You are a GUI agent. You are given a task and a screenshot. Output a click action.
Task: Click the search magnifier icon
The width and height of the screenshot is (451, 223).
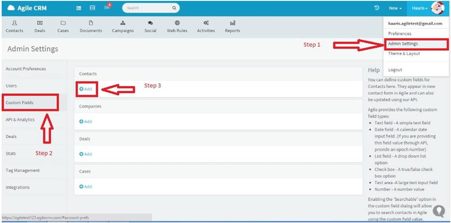tap(174, 8)
